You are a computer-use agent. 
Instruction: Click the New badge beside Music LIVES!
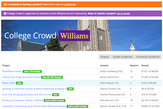tap(19, 83)
